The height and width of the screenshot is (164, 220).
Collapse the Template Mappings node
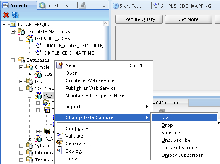pos(13,32)
